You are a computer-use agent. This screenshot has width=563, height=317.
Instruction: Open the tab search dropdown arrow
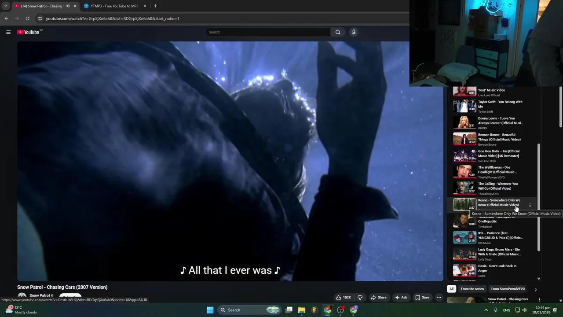pyautogui.click(x=5, y=6)
